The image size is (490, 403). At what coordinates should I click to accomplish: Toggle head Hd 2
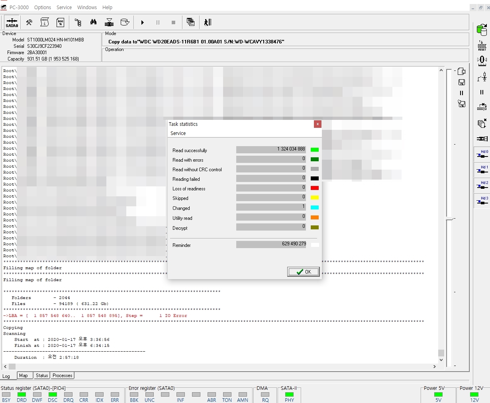(482, 185)
